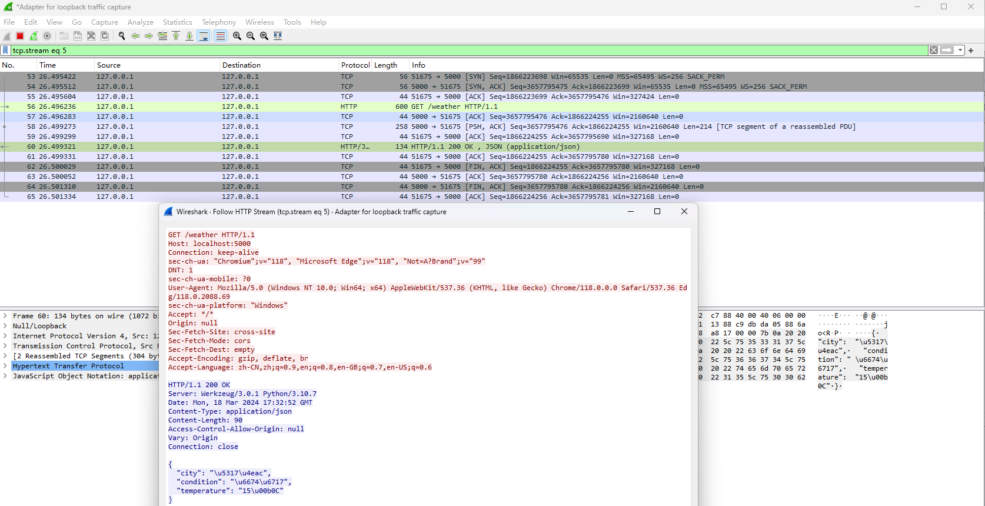Open the Help menu
Screen dimensions: 985x506
[318, 22]
